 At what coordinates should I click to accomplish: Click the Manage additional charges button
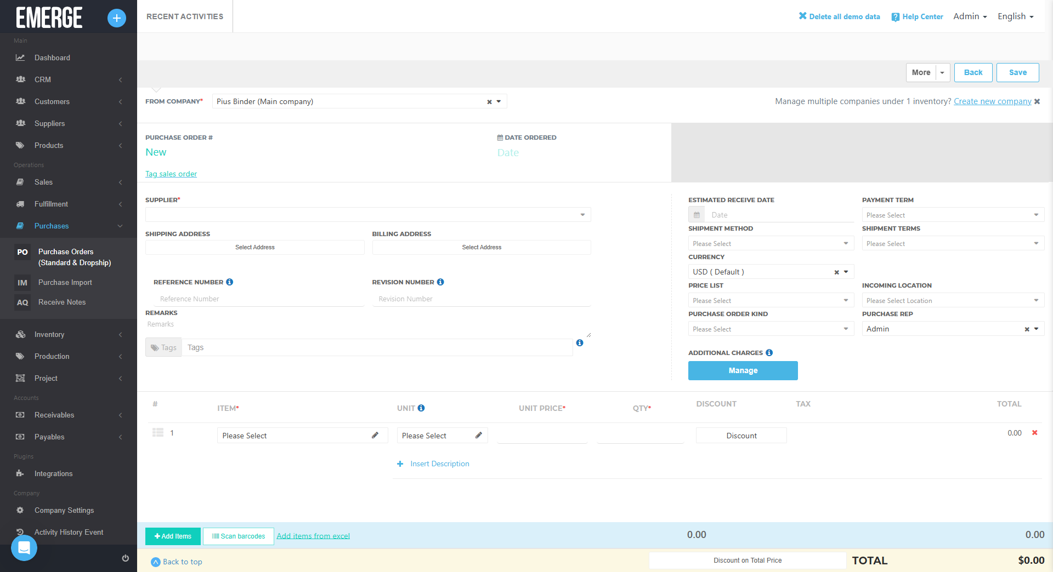[743, 371]
